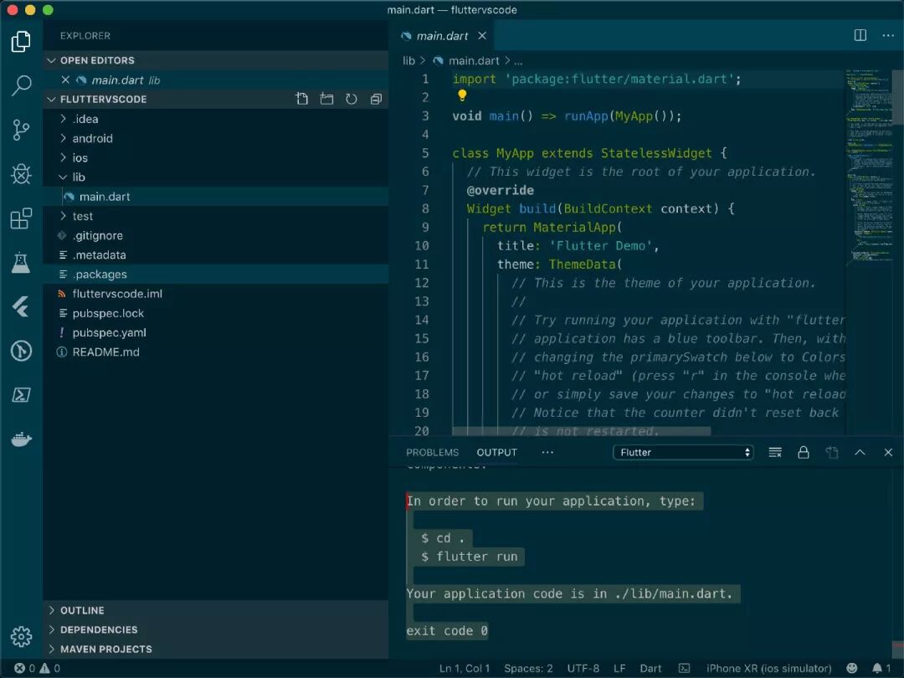Open notifications bell in status bar
The image size is (904, 678).
coord(881,668)
